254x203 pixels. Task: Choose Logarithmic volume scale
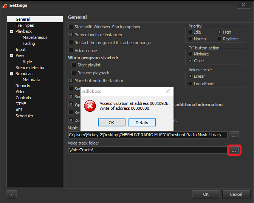pyautogui.click(x=190, y=84)
